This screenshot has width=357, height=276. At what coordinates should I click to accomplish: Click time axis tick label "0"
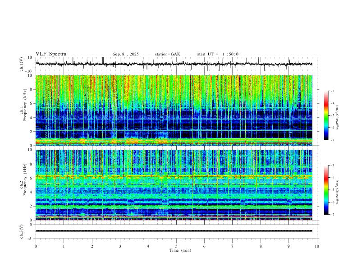[x=36, y=246]
